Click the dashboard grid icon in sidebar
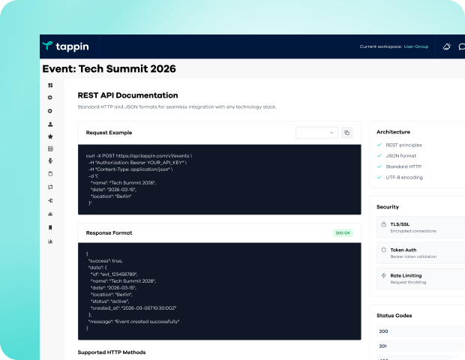465x360 pixels. (x=50, y=85)
